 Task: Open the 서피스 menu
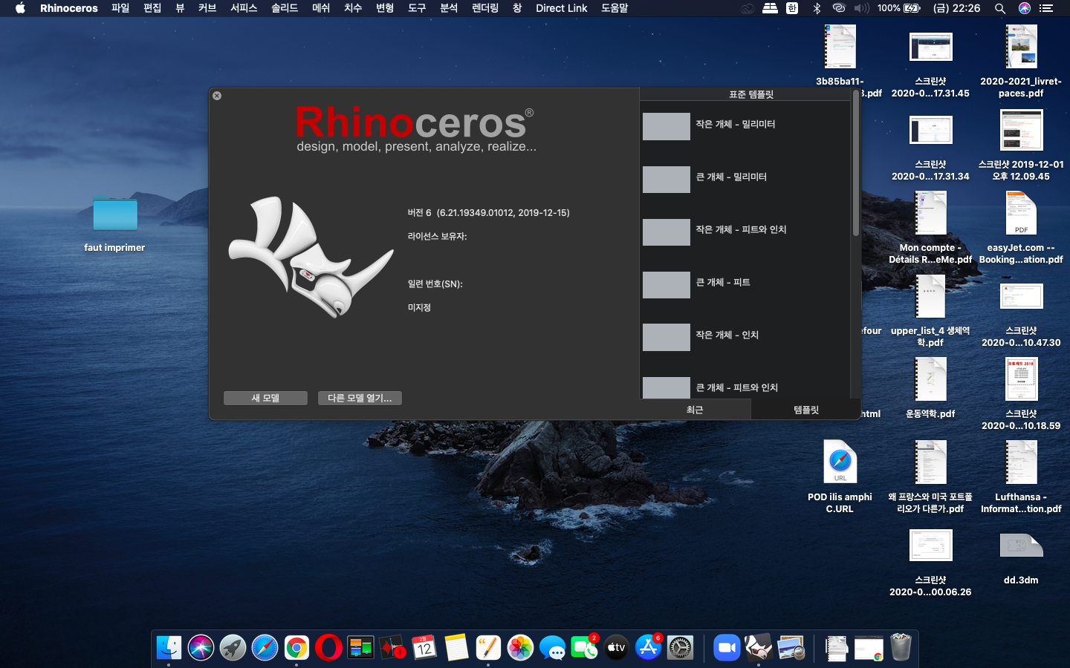pos(244,8)
